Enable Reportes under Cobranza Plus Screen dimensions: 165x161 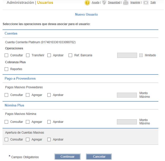click(x=6, y=70)
